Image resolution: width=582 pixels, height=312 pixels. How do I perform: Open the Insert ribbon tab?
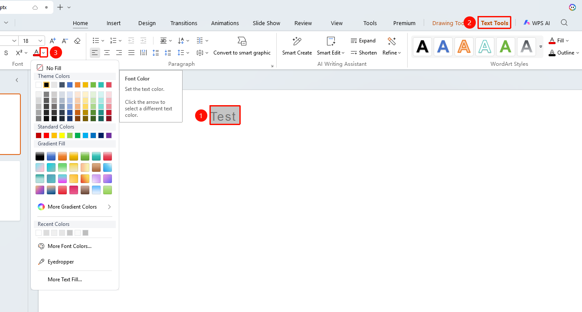pos(114,23)
